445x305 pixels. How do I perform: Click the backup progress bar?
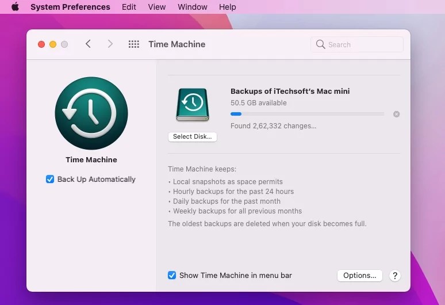(x=308, y=114)
